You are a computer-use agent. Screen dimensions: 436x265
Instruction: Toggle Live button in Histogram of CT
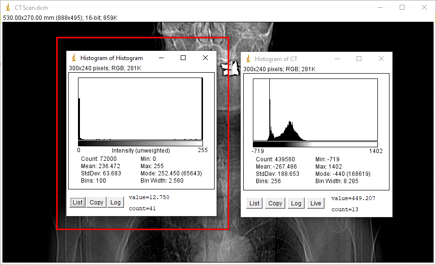coord(315,203)
